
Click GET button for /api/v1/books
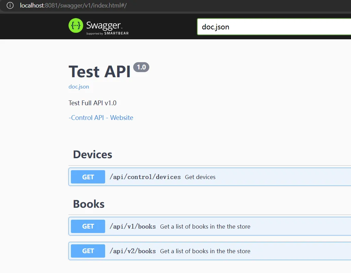tap(88, 226)
